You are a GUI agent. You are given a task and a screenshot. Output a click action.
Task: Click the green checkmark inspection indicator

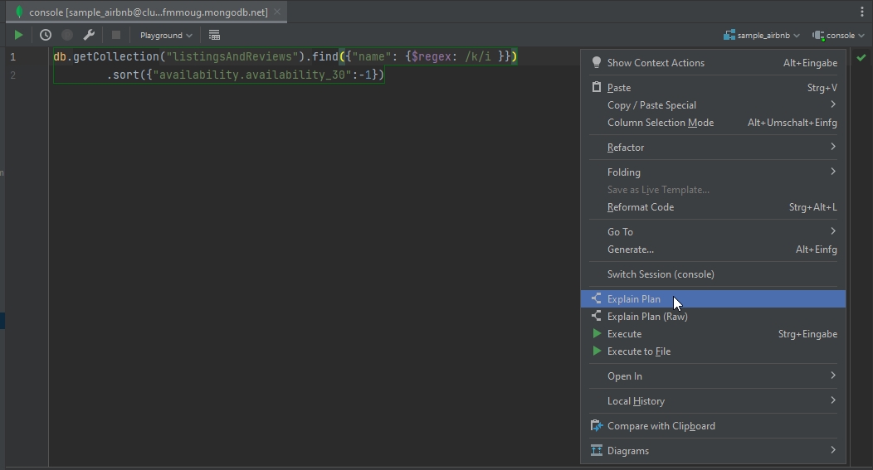click(861, 58)
